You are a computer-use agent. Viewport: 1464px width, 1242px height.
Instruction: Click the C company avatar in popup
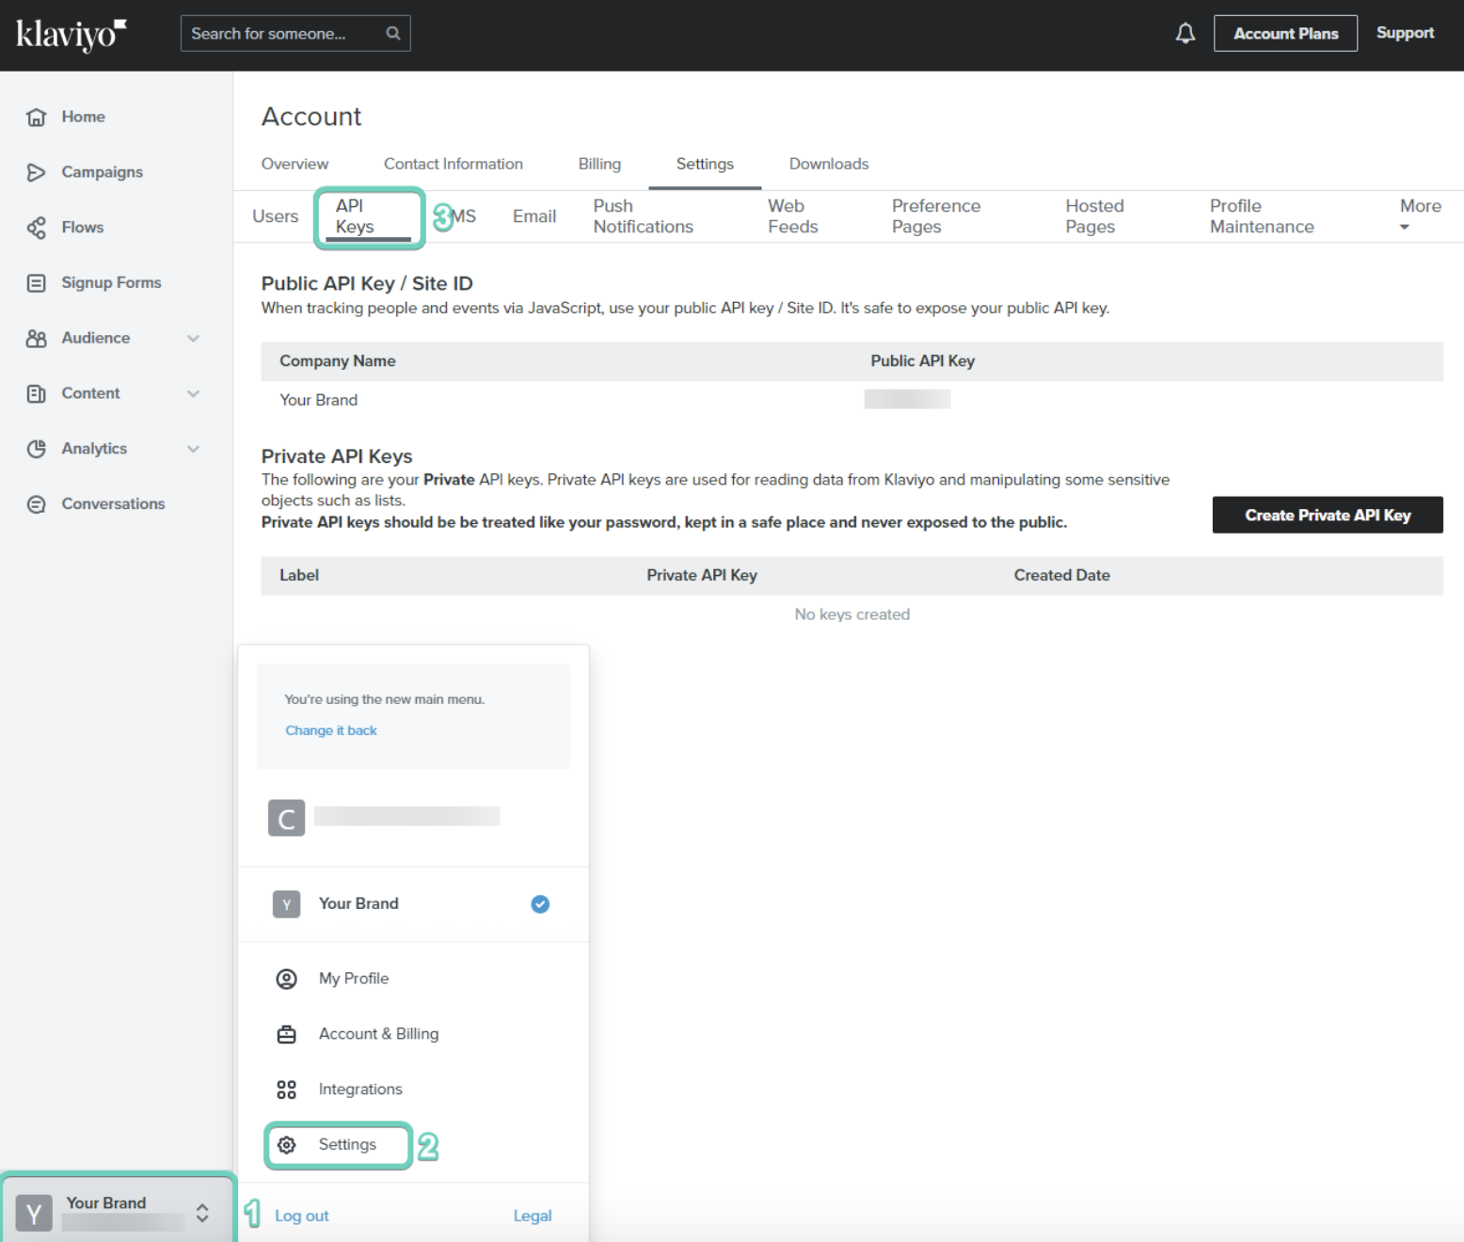(x=287, y=819)
